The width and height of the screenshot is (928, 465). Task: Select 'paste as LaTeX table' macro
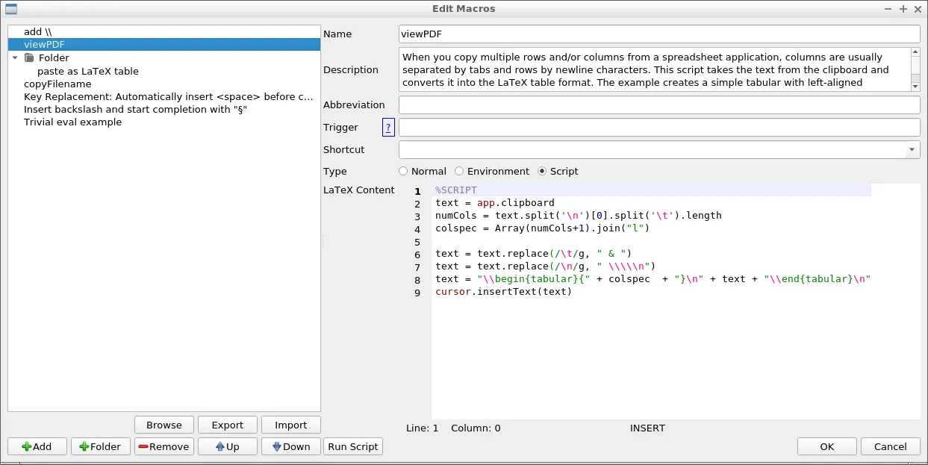(x=88, y=71)
